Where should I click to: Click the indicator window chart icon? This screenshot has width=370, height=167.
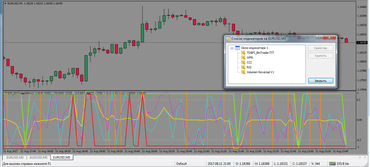click(x=237, y=48)
